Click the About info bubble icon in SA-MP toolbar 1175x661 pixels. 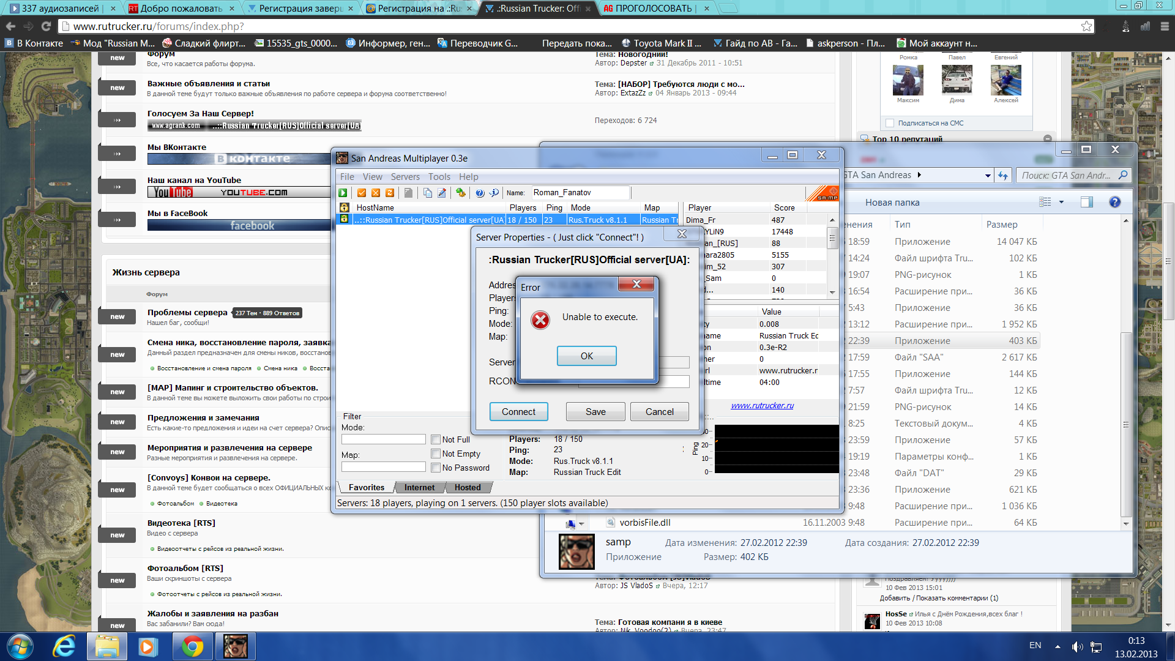pyautogui.click(x=494, y=193)
